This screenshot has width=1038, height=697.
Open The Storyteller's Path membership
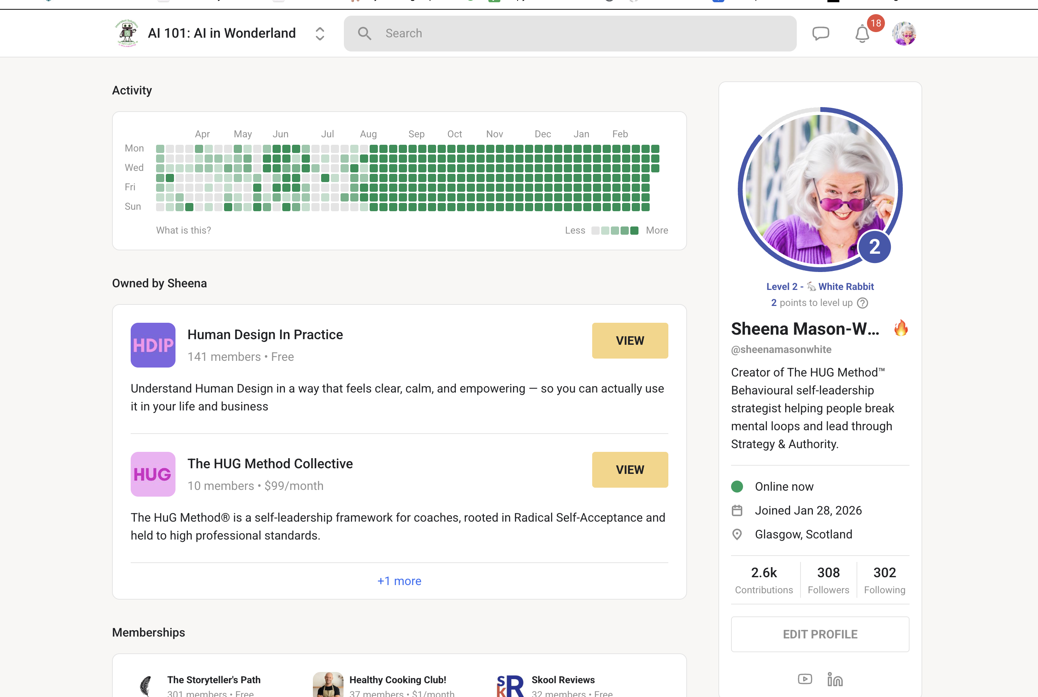(x=214, y=680)
